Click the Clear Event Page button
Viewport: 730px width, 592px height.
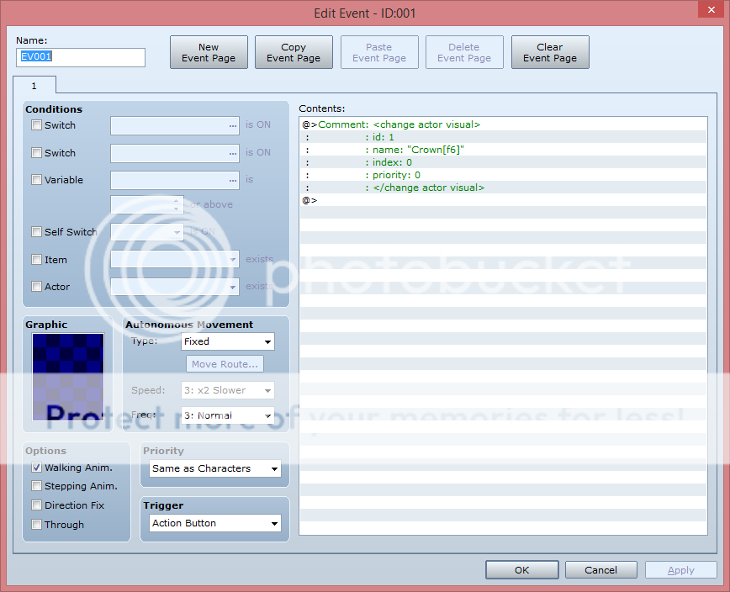pos(550,52)
